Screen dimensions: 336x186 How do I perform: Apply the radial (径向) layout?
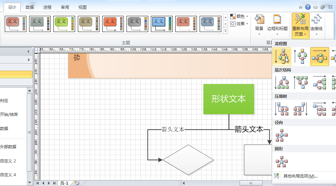coord(282,135)
